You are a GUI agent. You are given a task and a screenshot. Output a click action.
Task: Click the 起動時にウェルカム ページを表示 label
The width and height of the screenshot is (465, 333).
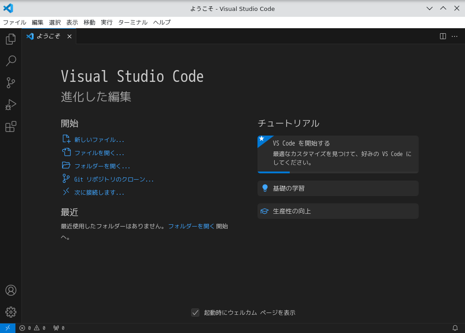pos(250,313)
